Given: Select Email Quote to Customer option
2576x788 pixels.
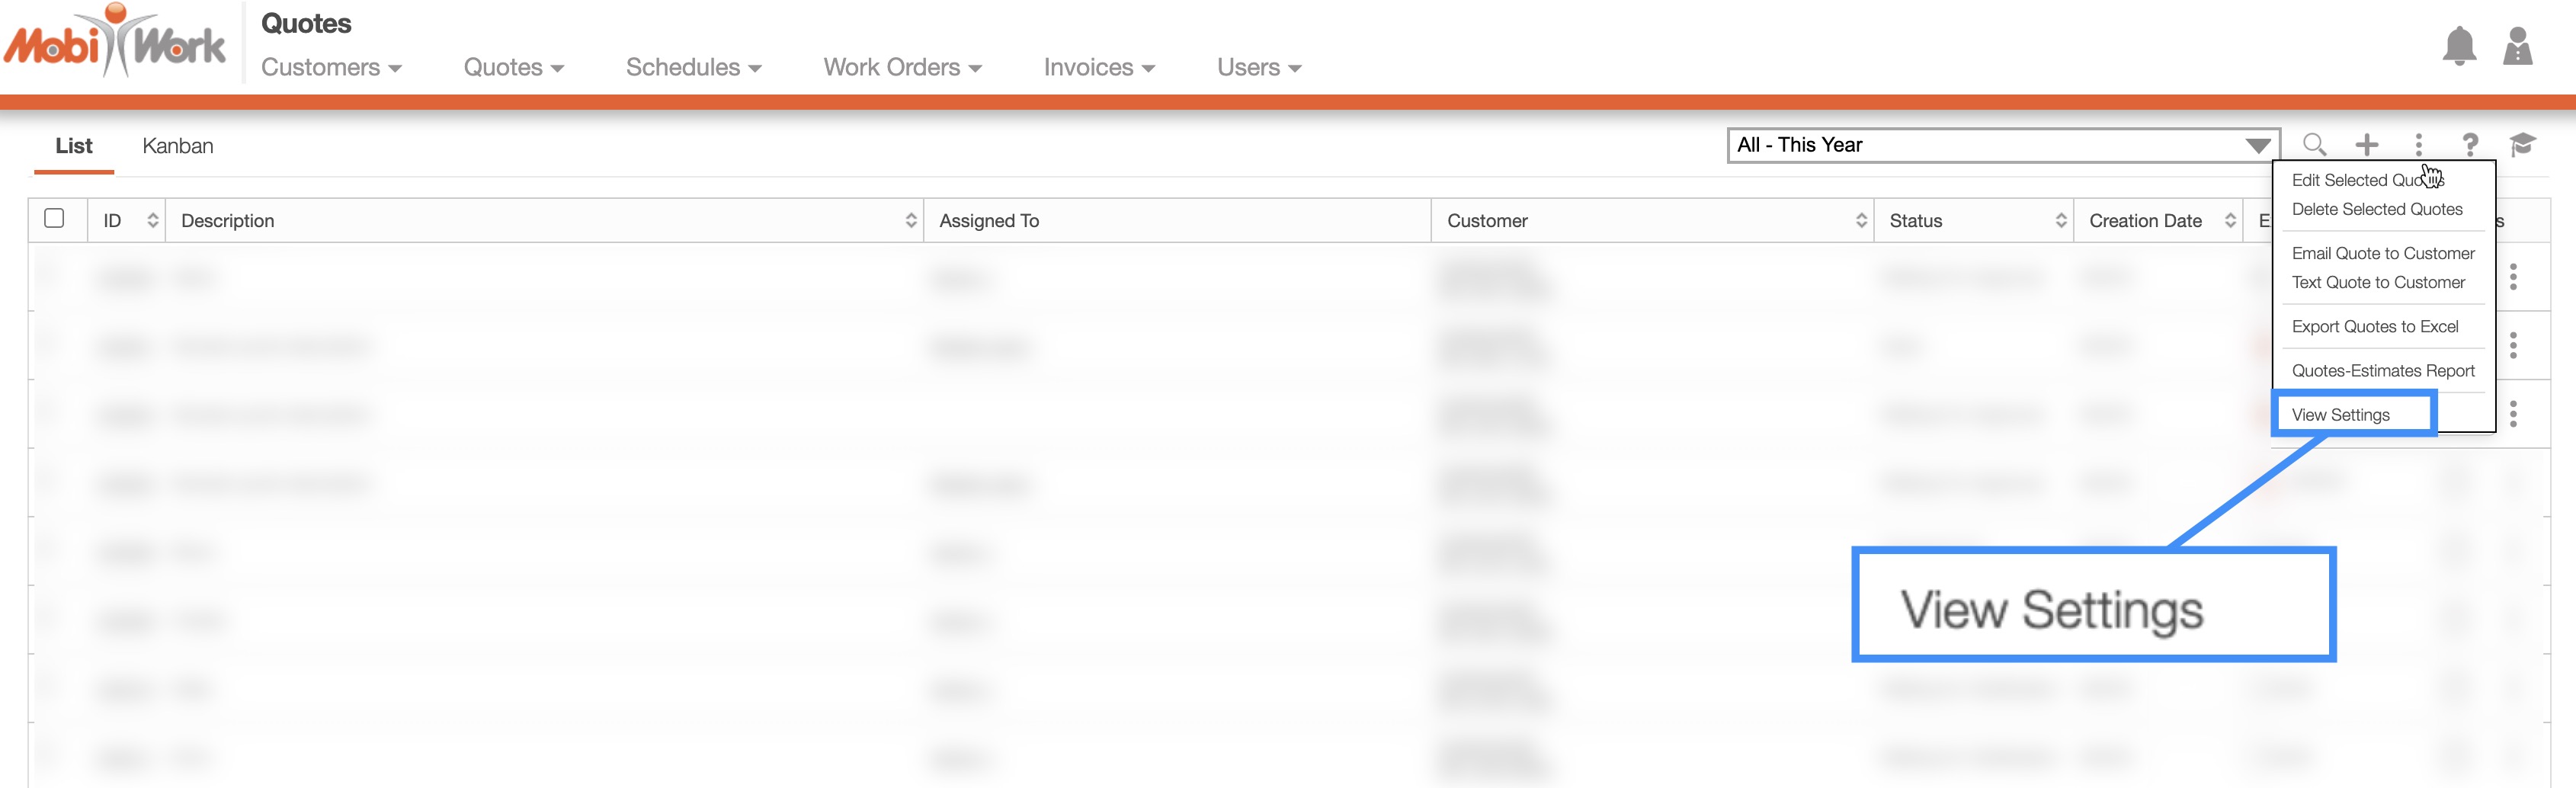Looking at the screenshot, I should click(2382, 254).
